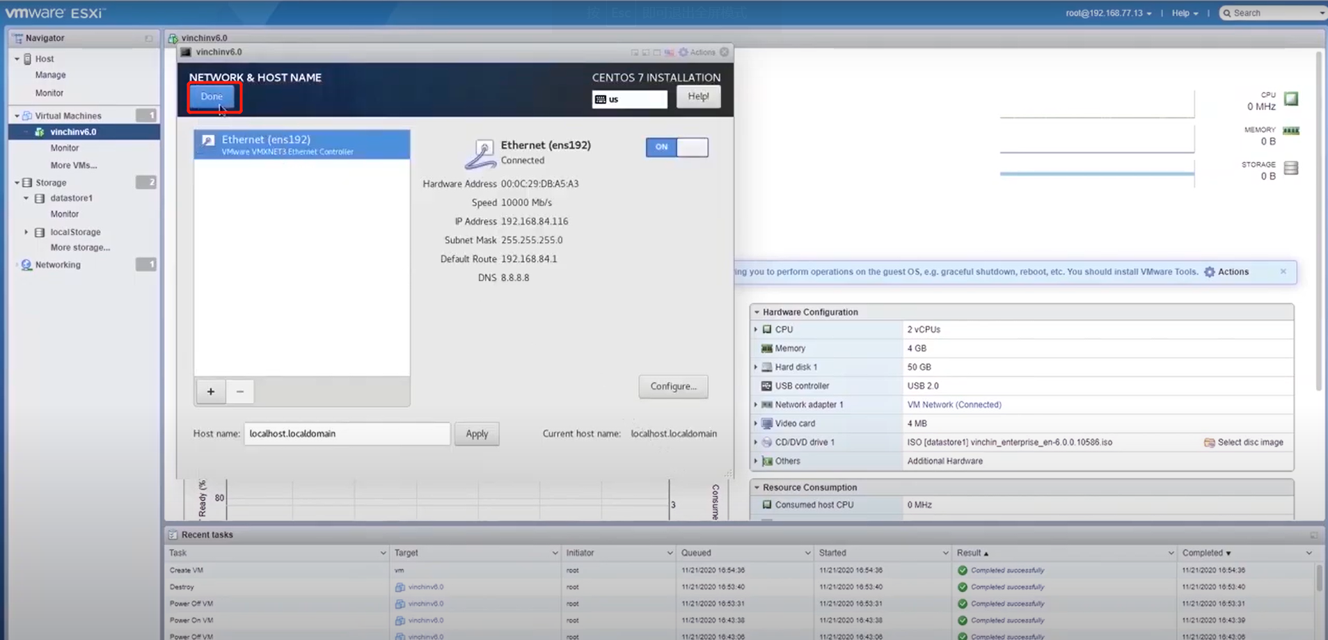Click the localStorage datastore icon
This screenshot has height=640, width=1328.
pos(40,232)
